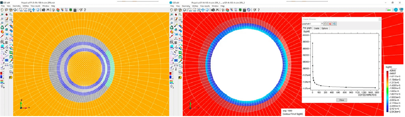This screenshot has width=405, height=117.
Task: Click the clapperboard animate icon in left window toolbar
Action: 75,10
